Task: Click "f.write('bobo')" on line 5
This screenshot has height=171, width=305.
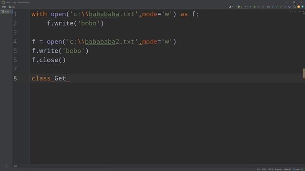Action: coord(60,51)
